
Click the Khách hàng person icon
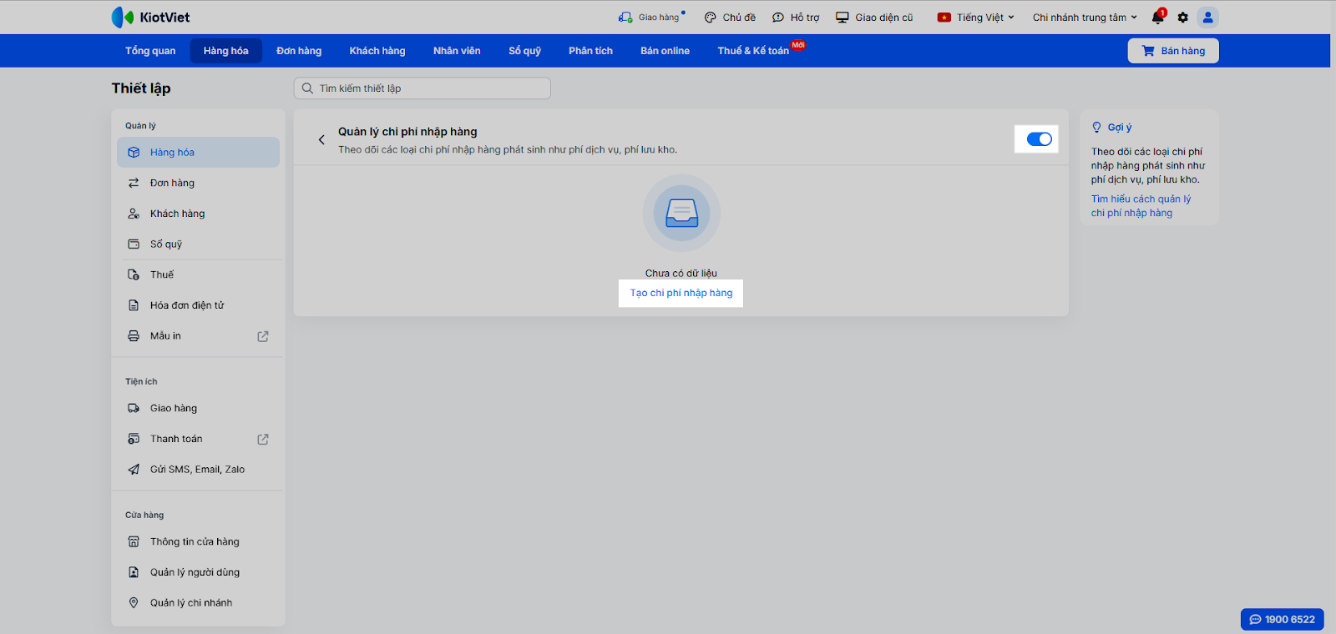pos(134,214)
